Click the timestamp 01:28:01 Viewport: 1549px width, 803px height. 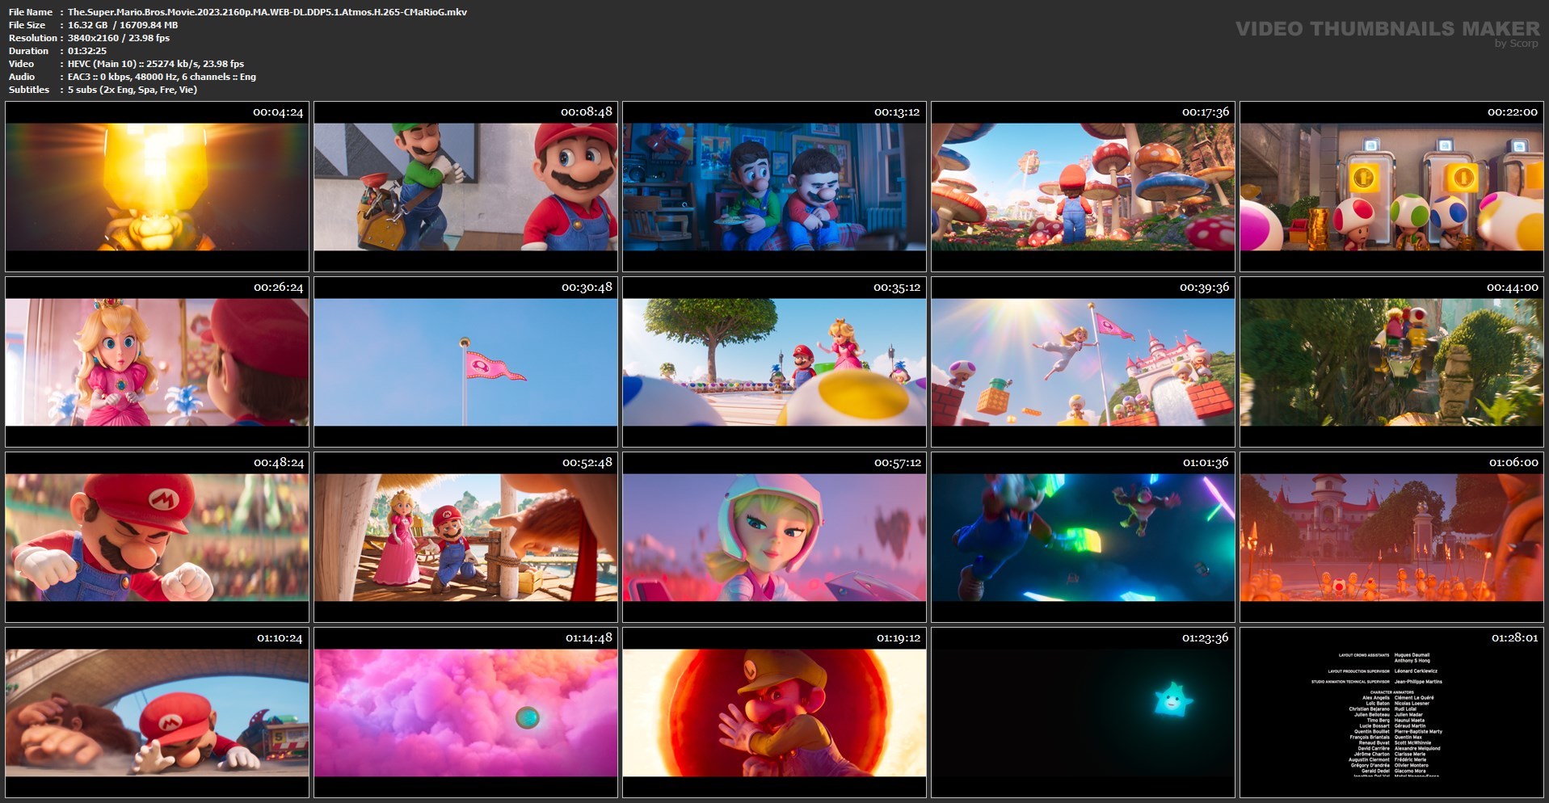point(1515,638)
